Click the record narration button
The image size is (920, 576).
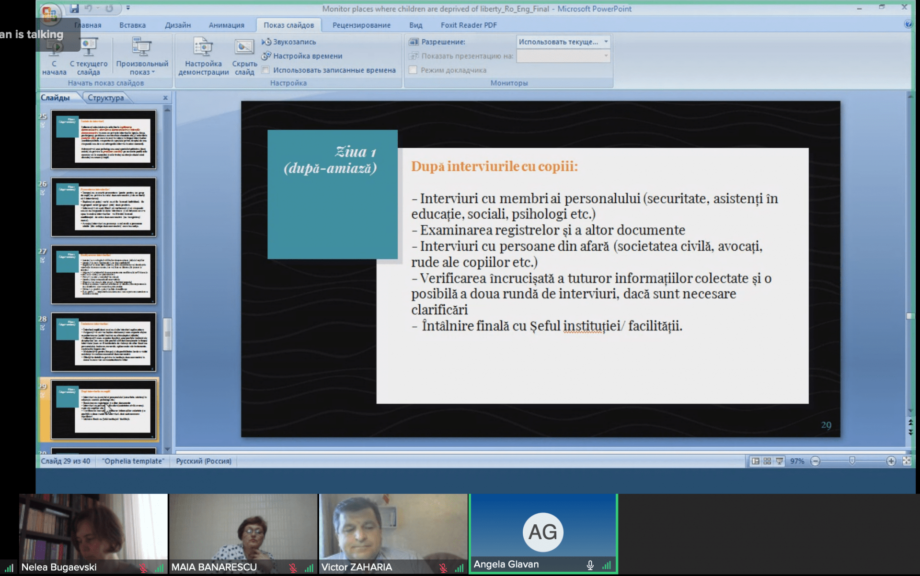pos(289,42)
